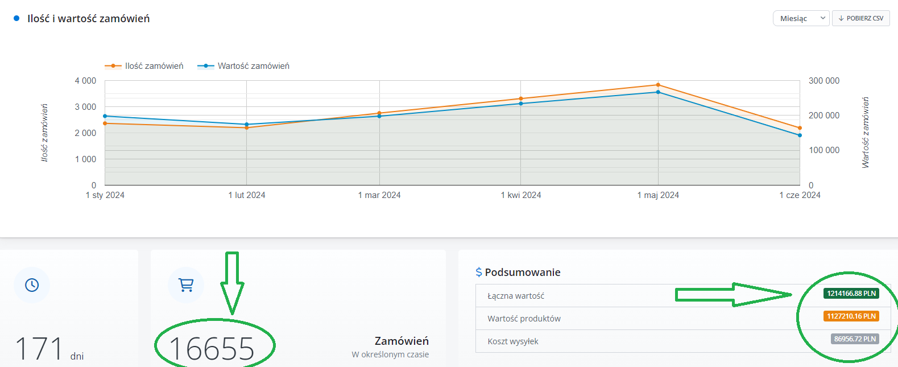The width and height of the screenshot is (898, 367).
Task: Toggle the Ilość zamówień legend series
Action: [x=144, y=66]
